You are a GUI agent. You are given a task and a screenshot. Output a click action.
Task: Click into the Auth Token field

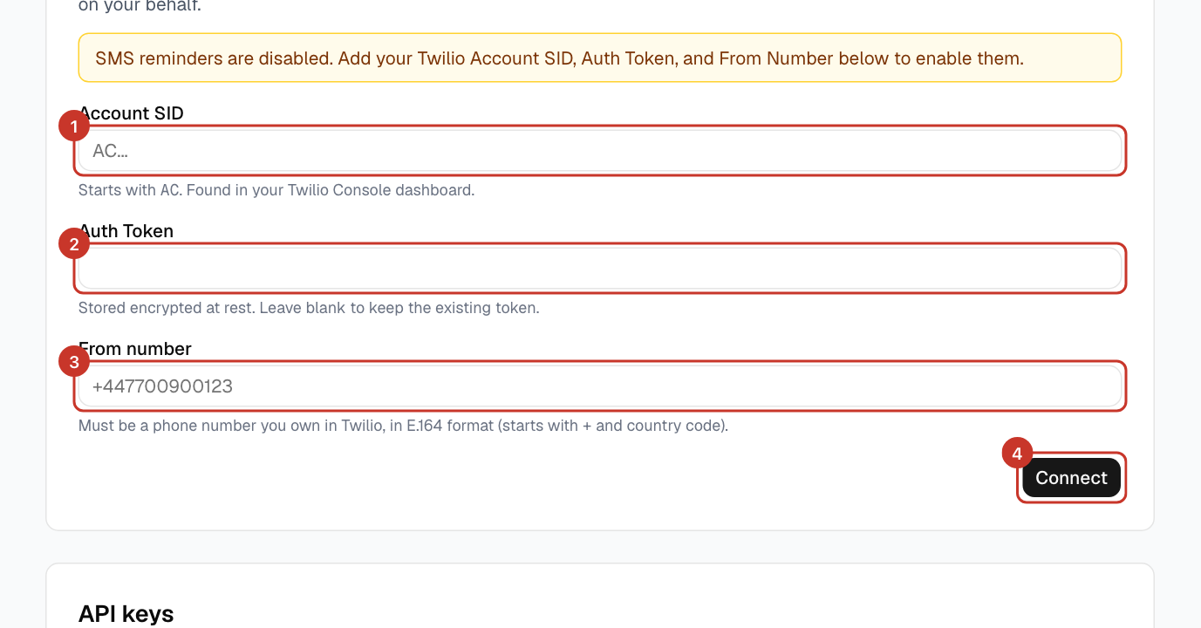600,269
